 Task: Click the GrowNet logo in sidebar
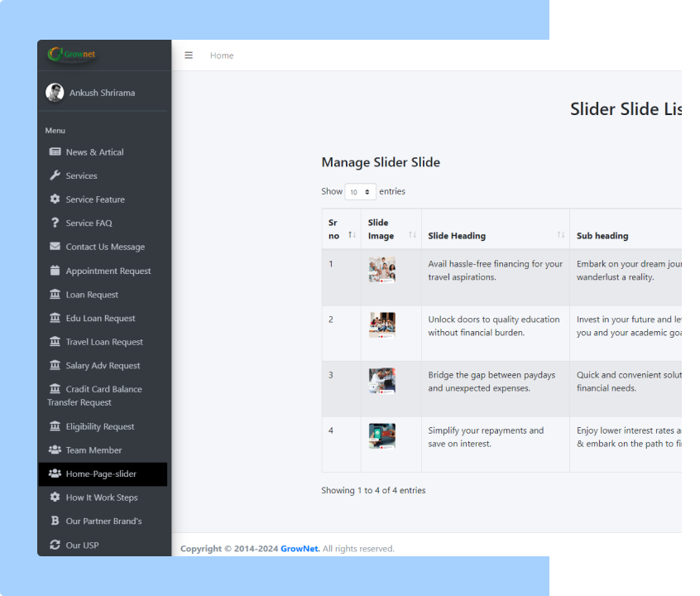[x=72, y=55]
